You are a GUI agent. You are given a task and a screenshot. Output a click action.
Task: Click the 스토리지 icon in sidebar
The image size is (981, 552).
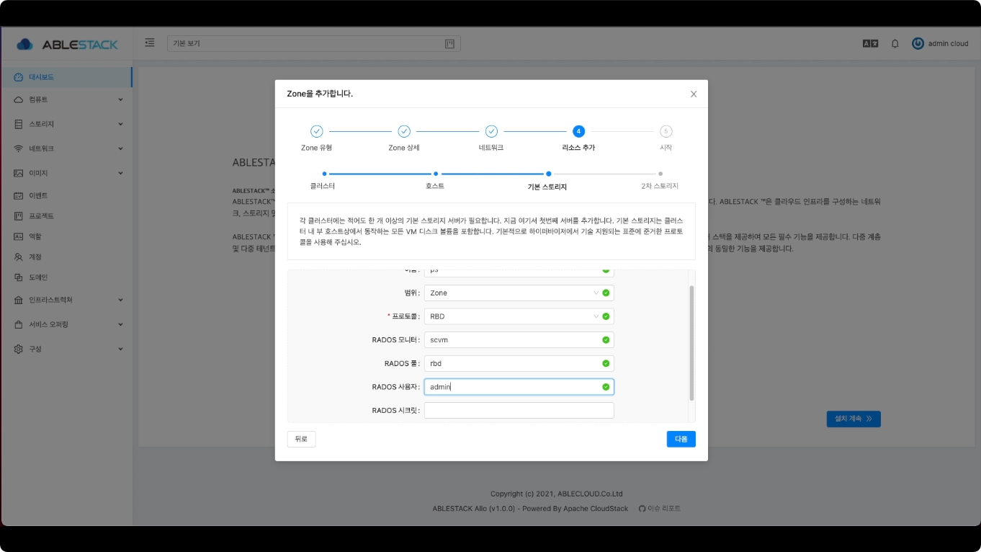19,124
